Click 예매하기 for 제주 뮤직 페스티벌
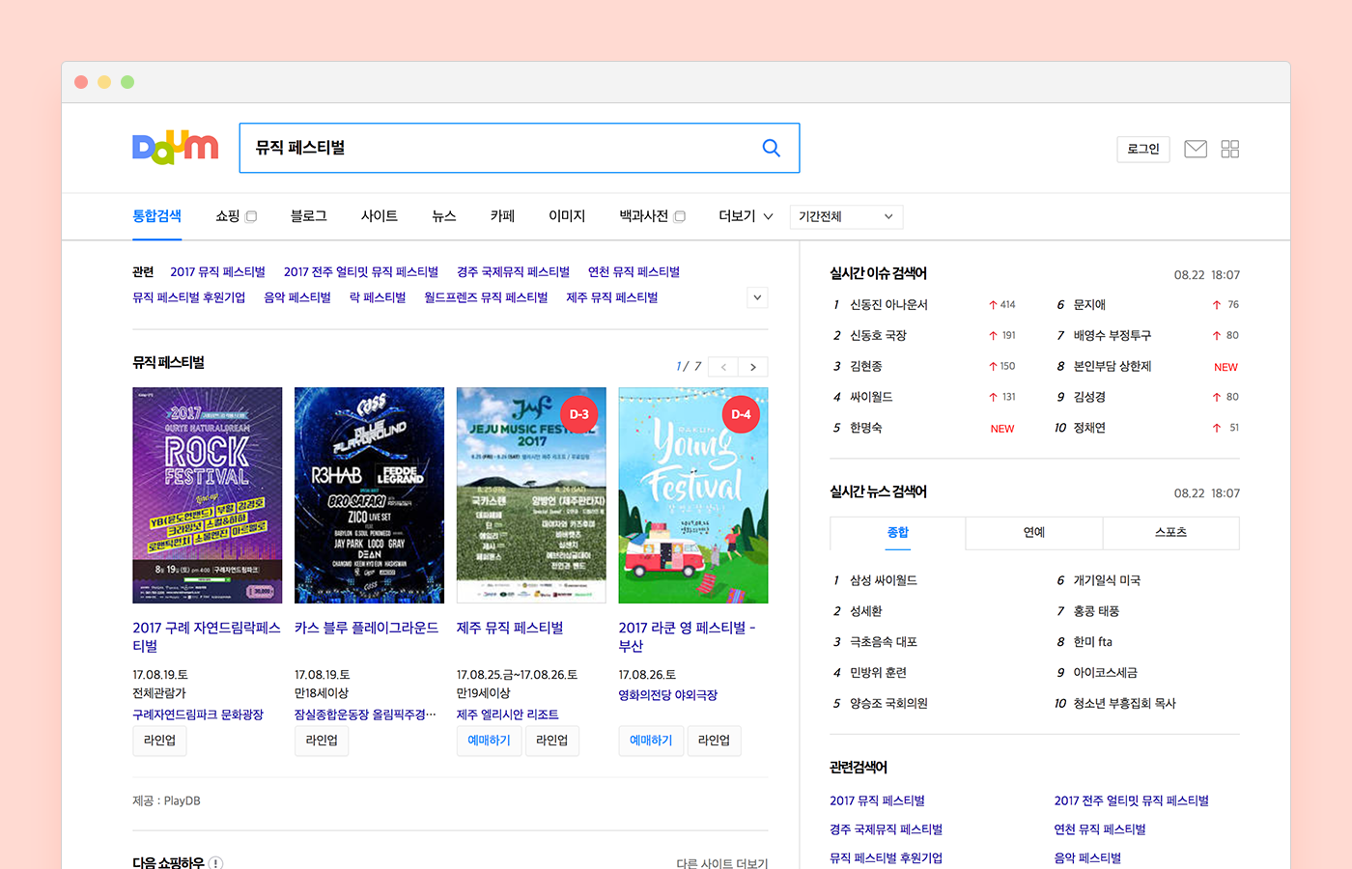The image size is (1352, 869). pos(489,741)
